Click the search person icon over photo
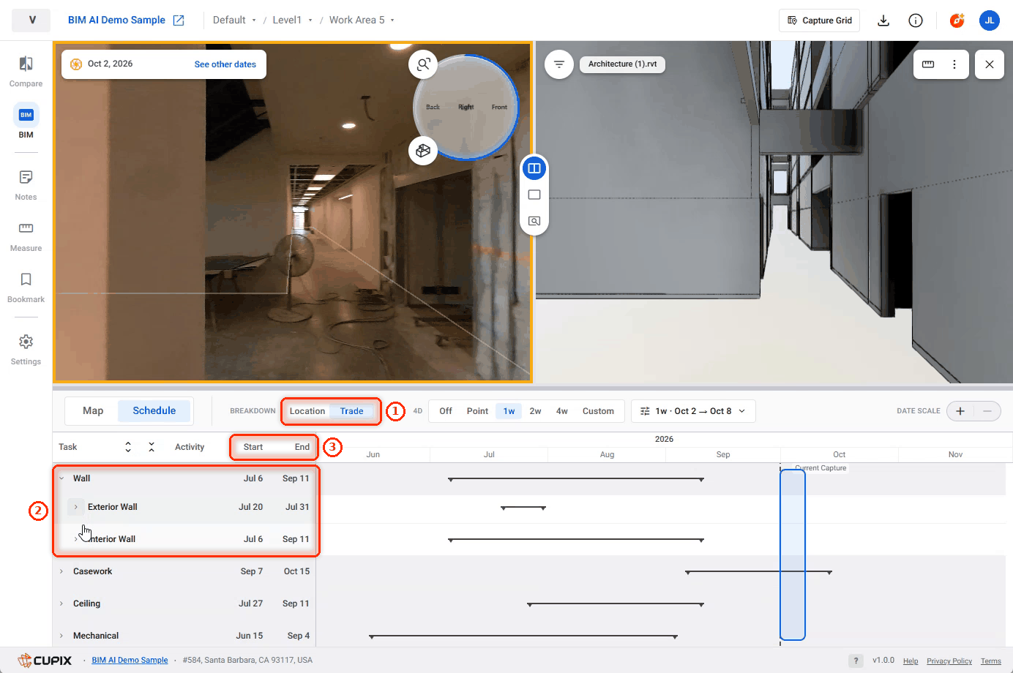1013x673 pixels. pyautogui.click(x=423, y=64)
